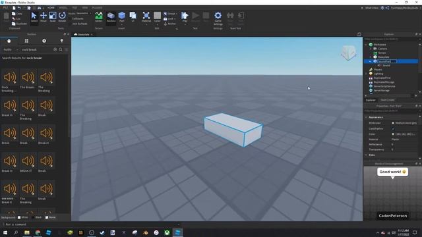
Task: Click the Lock tool
Action: click(169, 19)
